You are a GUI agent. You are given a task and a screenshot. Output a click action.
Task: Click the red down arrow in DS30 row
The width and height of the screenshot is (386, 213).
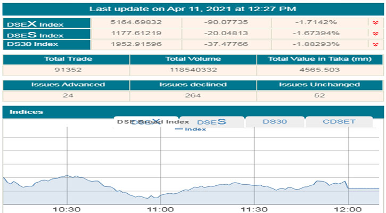[376, 43]
